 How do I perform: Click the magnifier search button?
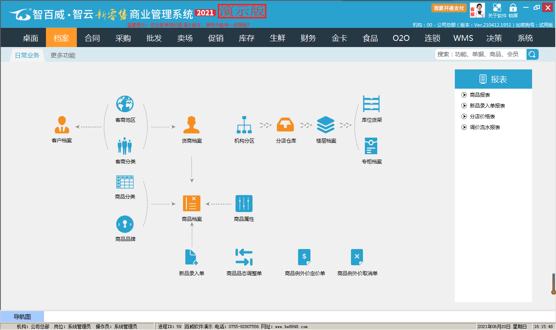click(532, 54)
